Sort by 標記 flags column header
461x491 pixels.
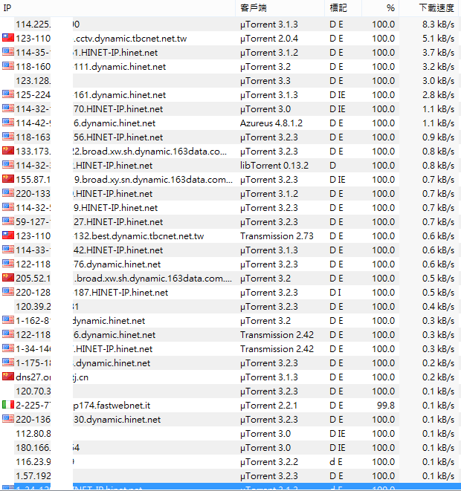click(x=344, y=8)
